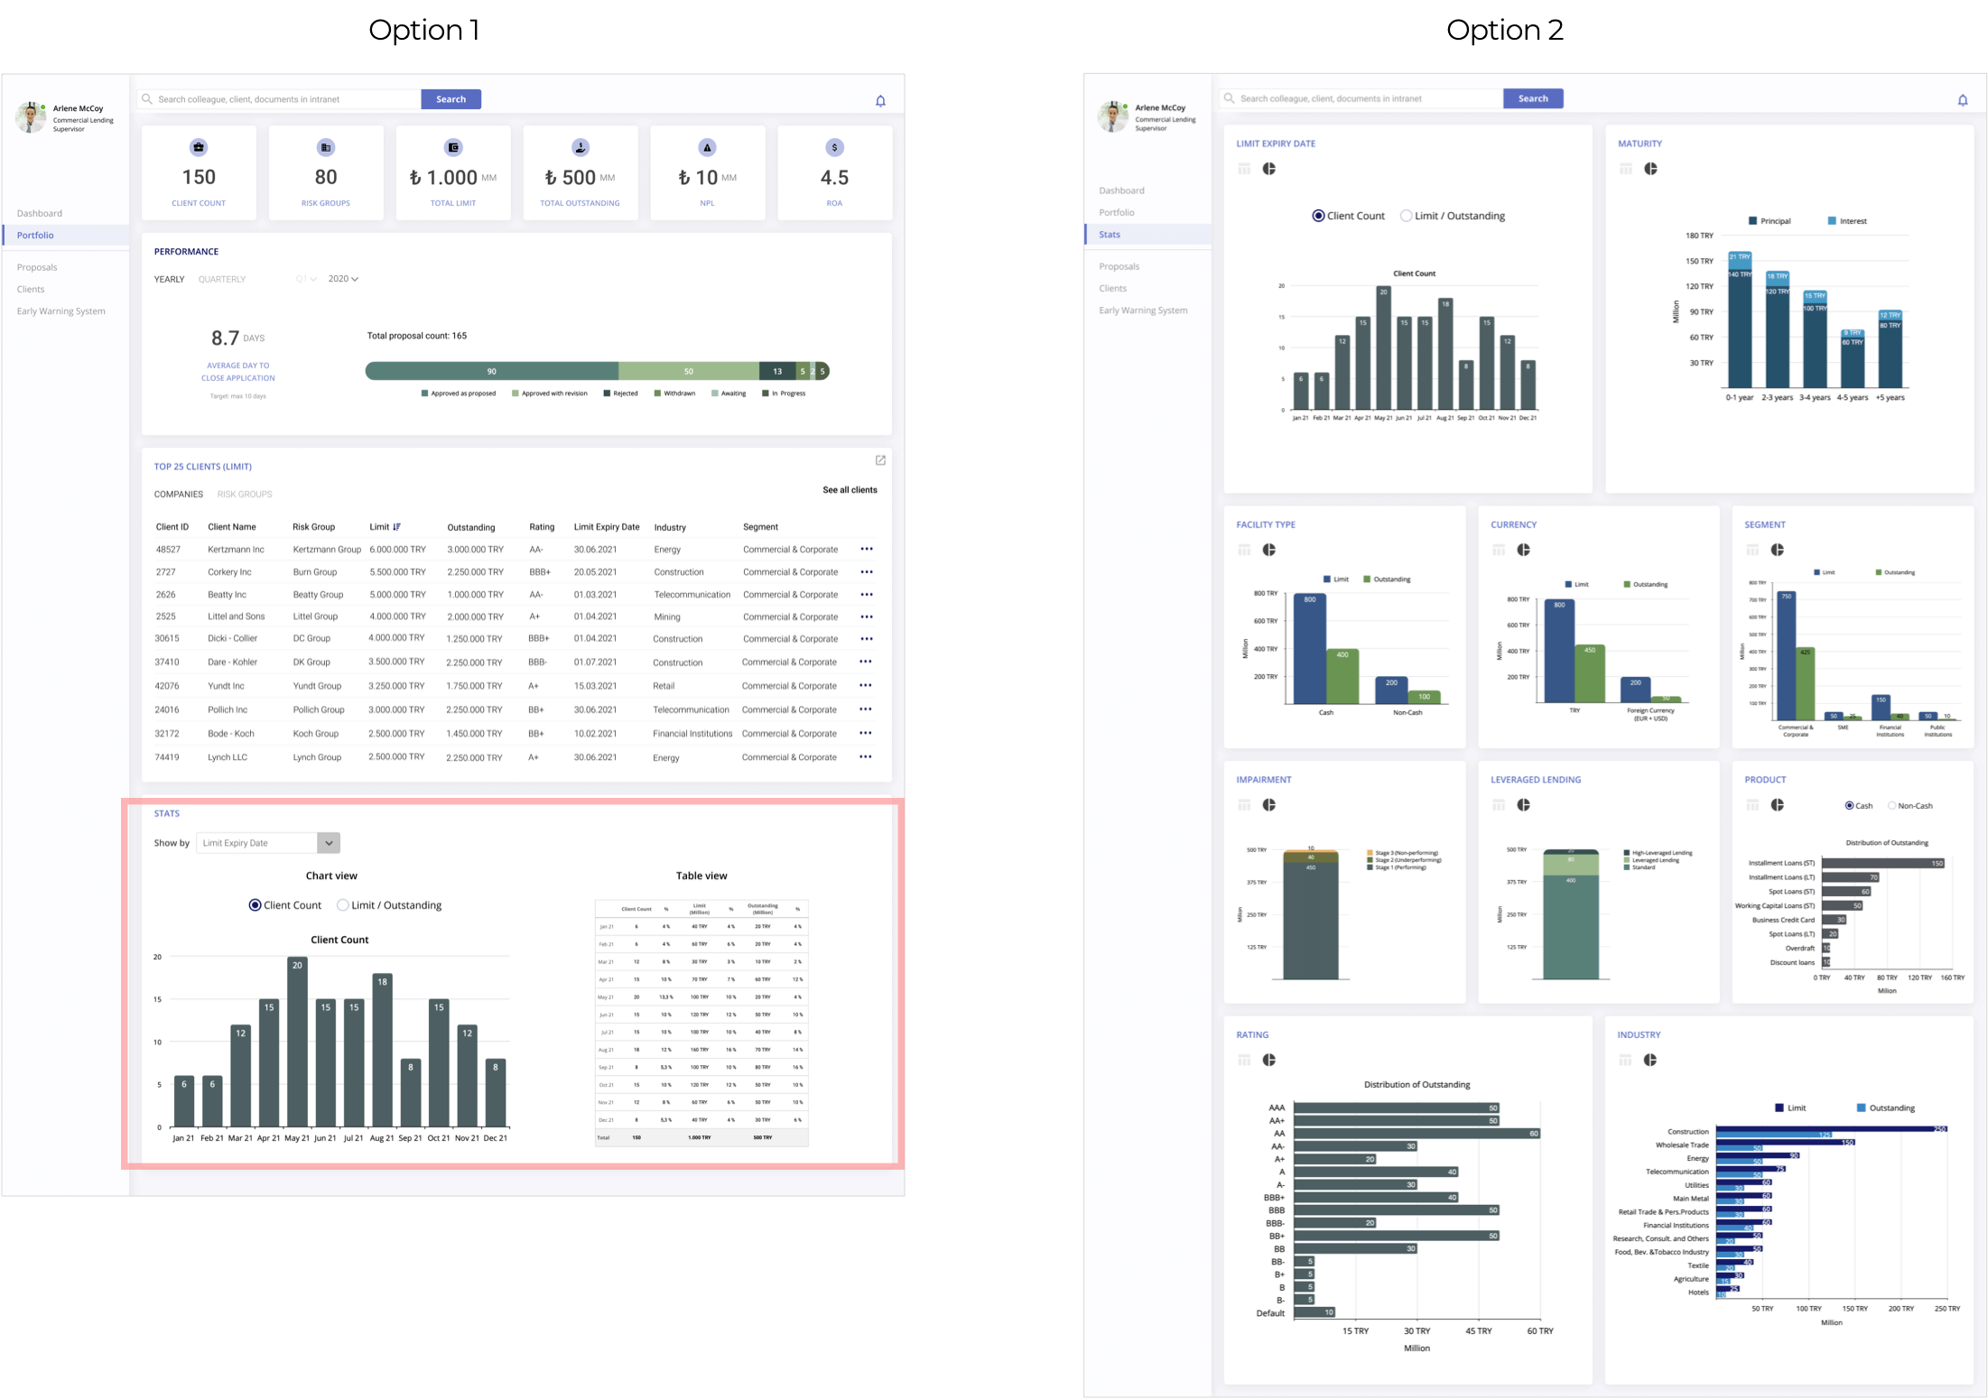
Task: Click the warning triangle icon above NPL
Action: pyautogui.click(x=707, y=147)
